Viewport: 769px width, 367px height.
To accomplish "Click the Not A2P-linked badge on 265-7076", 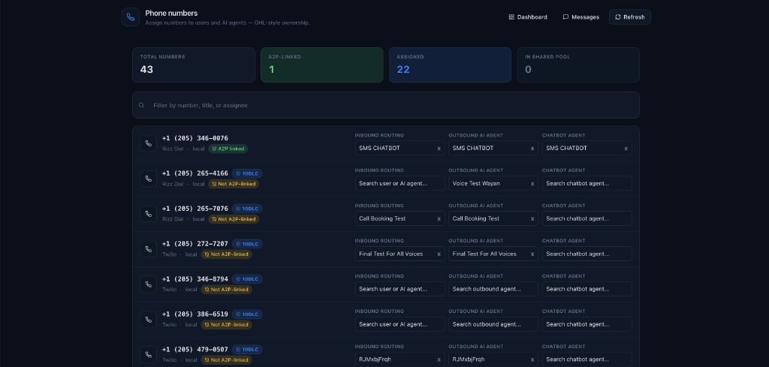I will pyautogui.click(x=234, y=219).
